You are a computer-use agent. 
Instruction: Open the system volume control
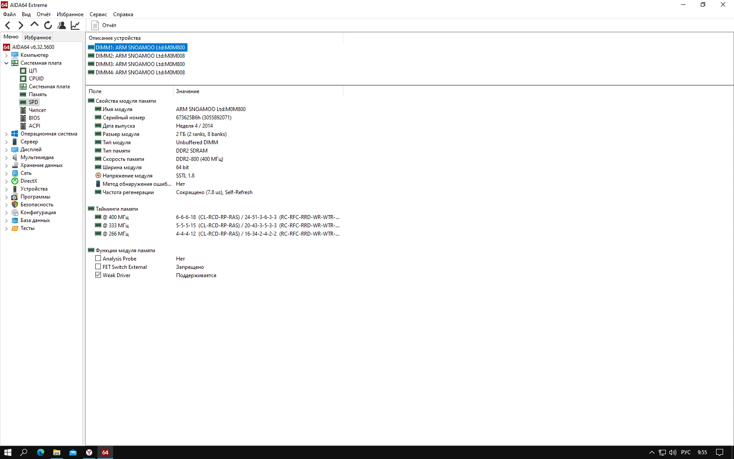click(x=673, y=452)
